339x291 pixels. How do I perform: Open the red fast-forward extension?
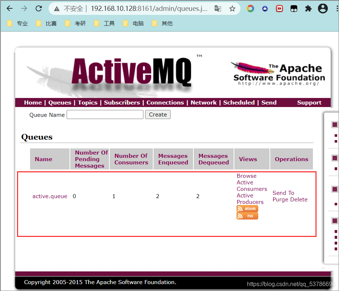(x=279, y=8)
